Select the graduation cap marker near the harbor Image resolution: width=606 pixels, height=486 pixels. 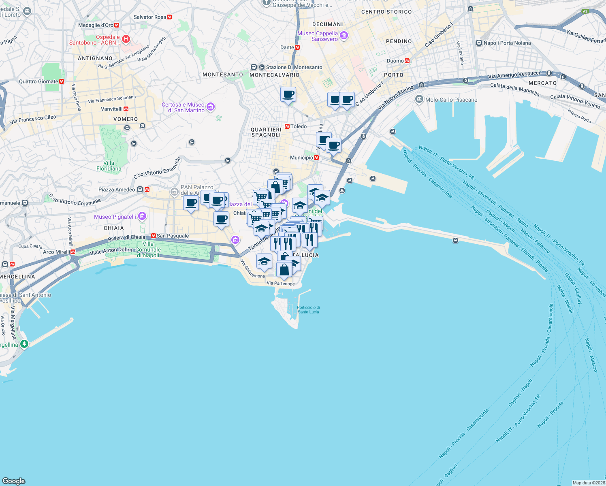tap(322, 198)
